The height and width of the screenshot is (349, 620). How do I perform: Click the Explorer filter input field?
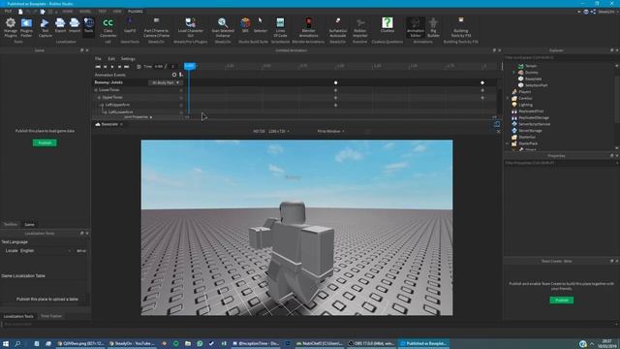[x=560, y=58]
